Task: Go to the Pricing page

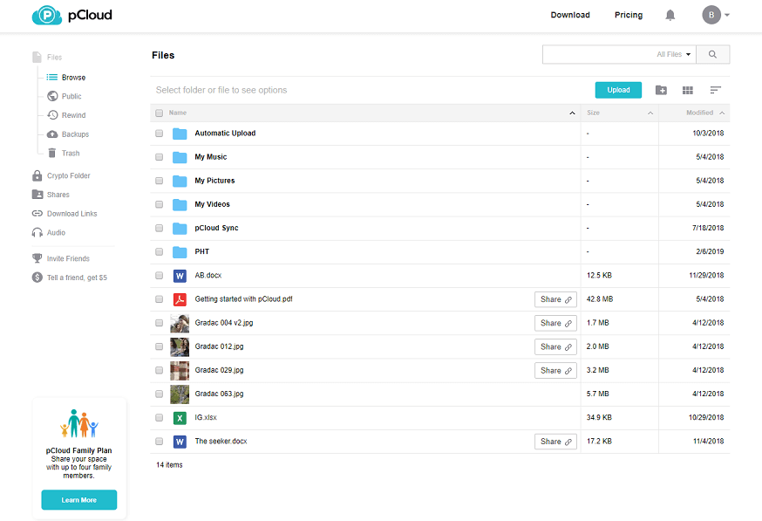Action: click(628, 15)
